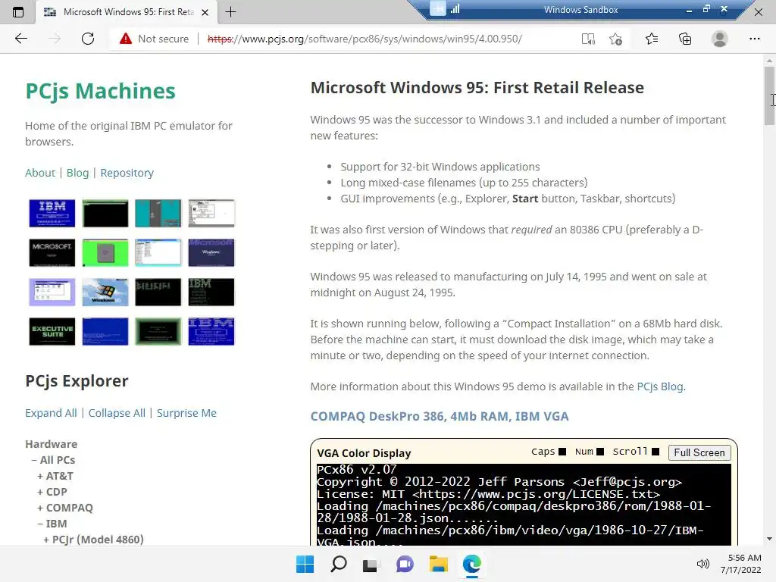Open Edge Settings and more menu
The width and height of the screenshot is (776, 582).
[754, 39]
